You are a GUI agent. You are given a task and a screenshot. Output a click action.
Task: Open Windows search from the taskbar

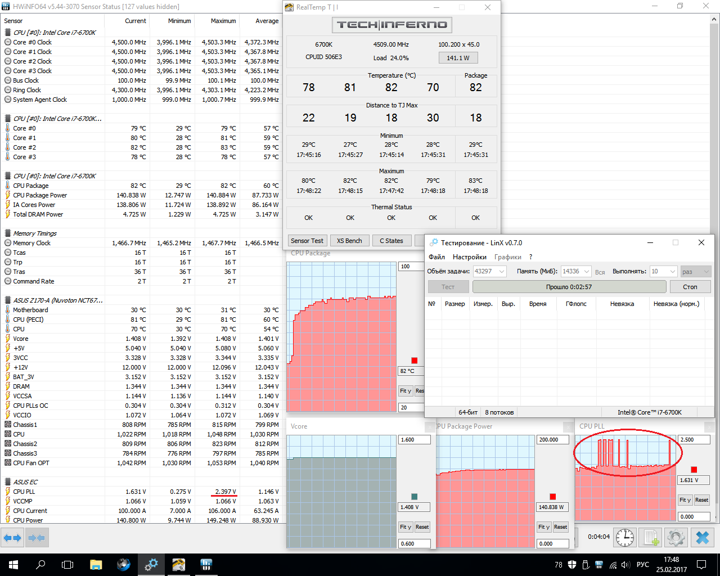[x=40, y=565]
